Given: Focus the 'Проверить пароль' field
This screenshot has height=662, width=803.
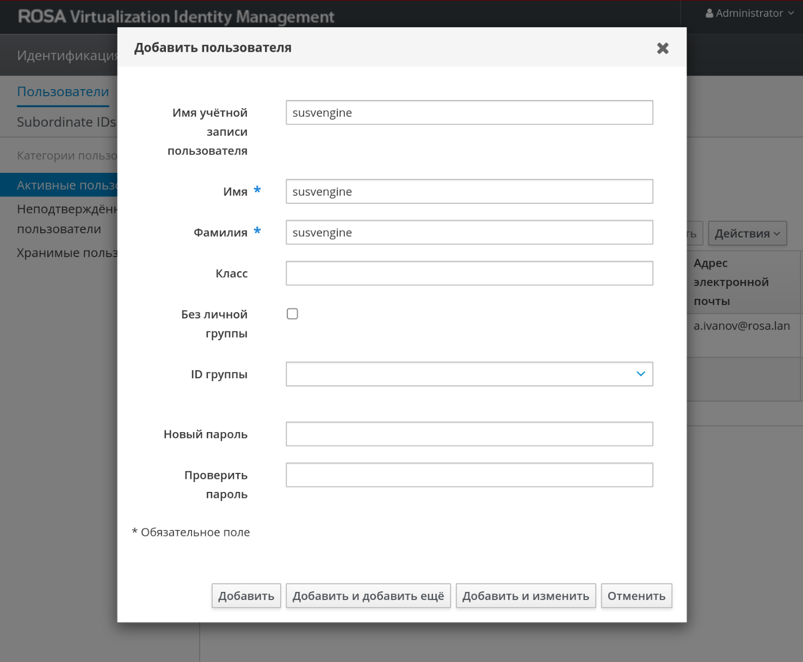Looking at the screenshot, I should click(x=469, y=475).
